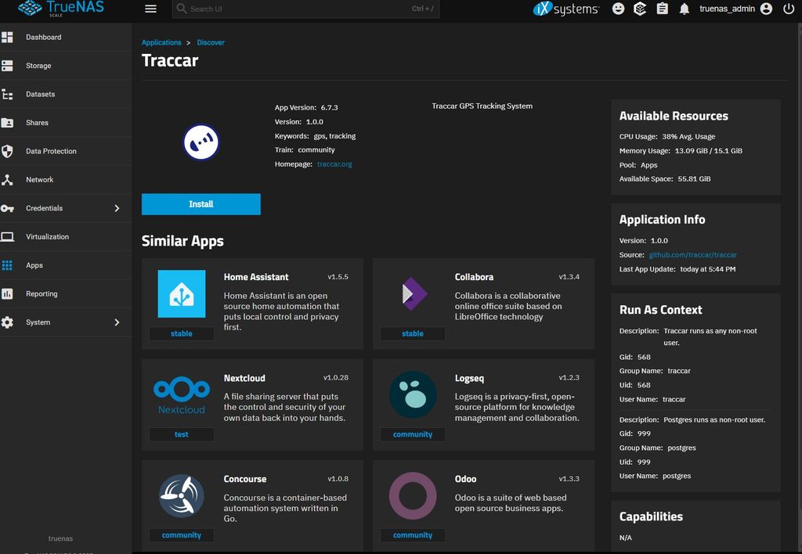Select Reporting in the sidebar
The height and width of the screenshot is (554, 802).
(x=42, y=294)
